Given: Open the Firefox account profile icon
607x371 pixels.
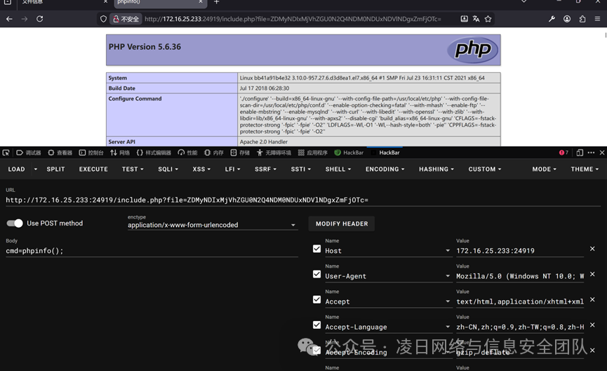Looking at the screenshot, I should [x=567, y=18].
